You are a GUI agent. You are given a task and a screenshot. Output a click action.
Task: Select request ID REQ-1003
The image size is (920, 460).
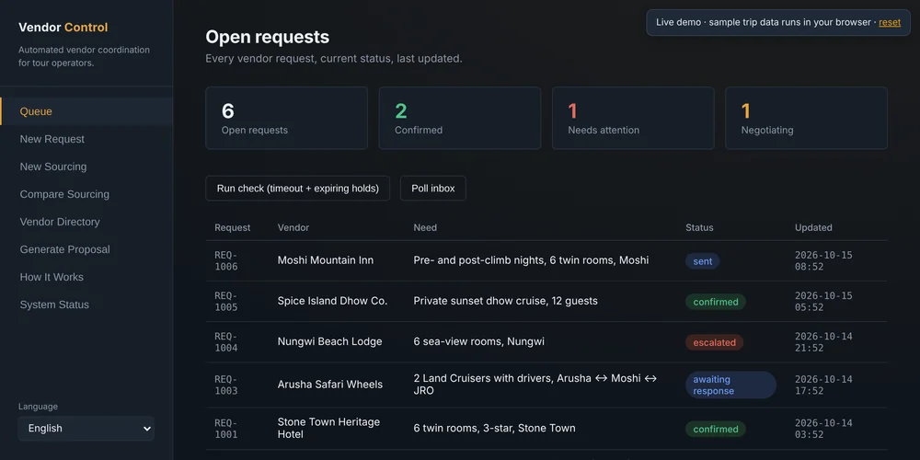click(226, 385)
